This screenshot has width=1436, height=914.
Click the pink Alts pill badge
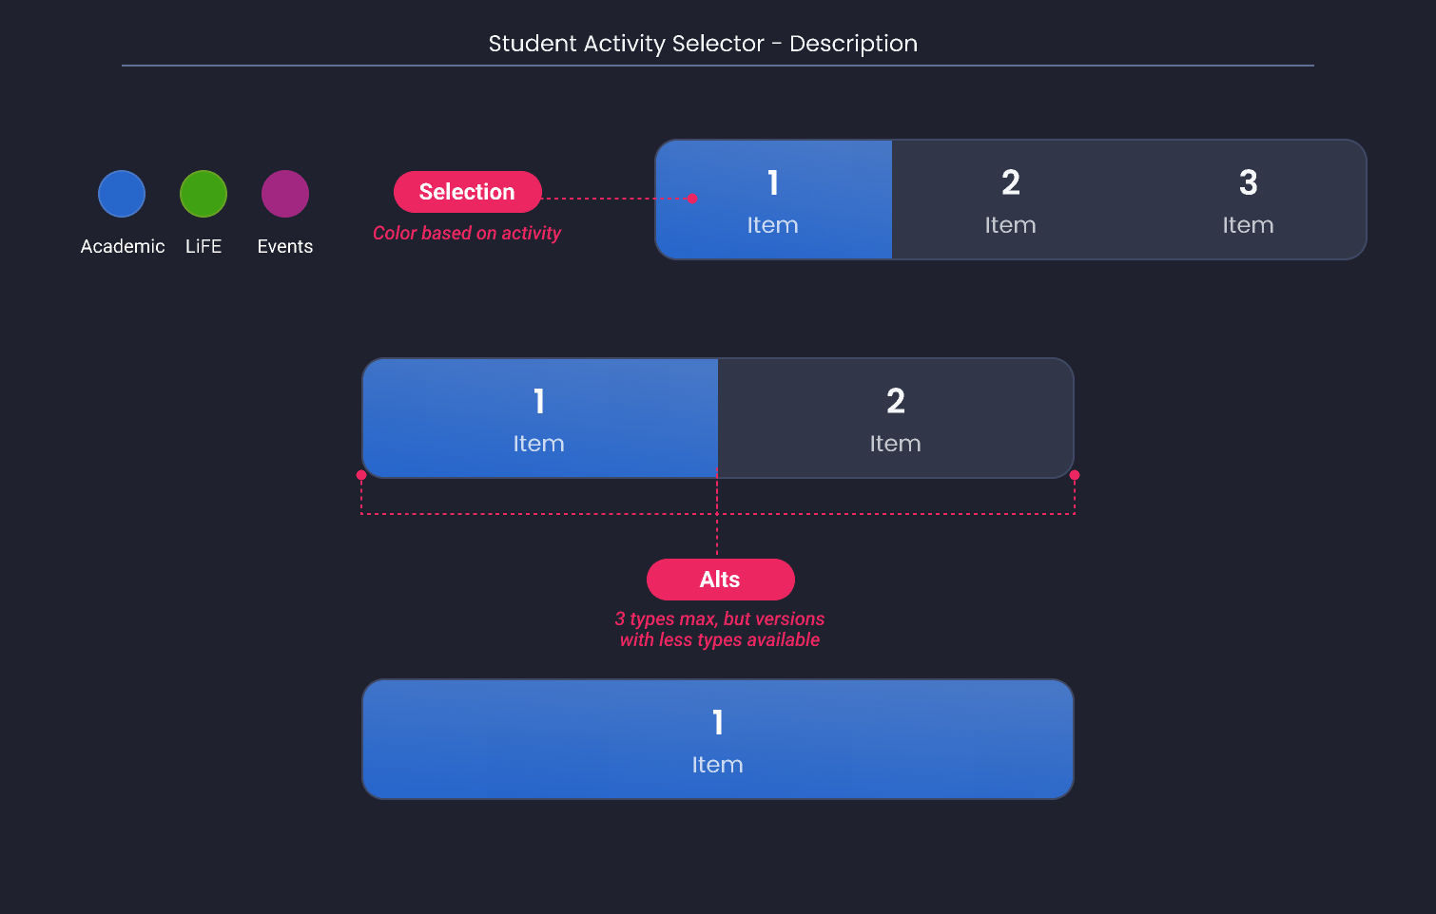click(720, 580)
